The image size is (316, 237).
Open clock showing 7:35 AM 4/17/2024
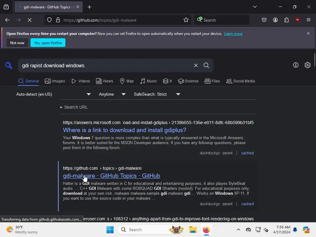(x=281, y=230)
